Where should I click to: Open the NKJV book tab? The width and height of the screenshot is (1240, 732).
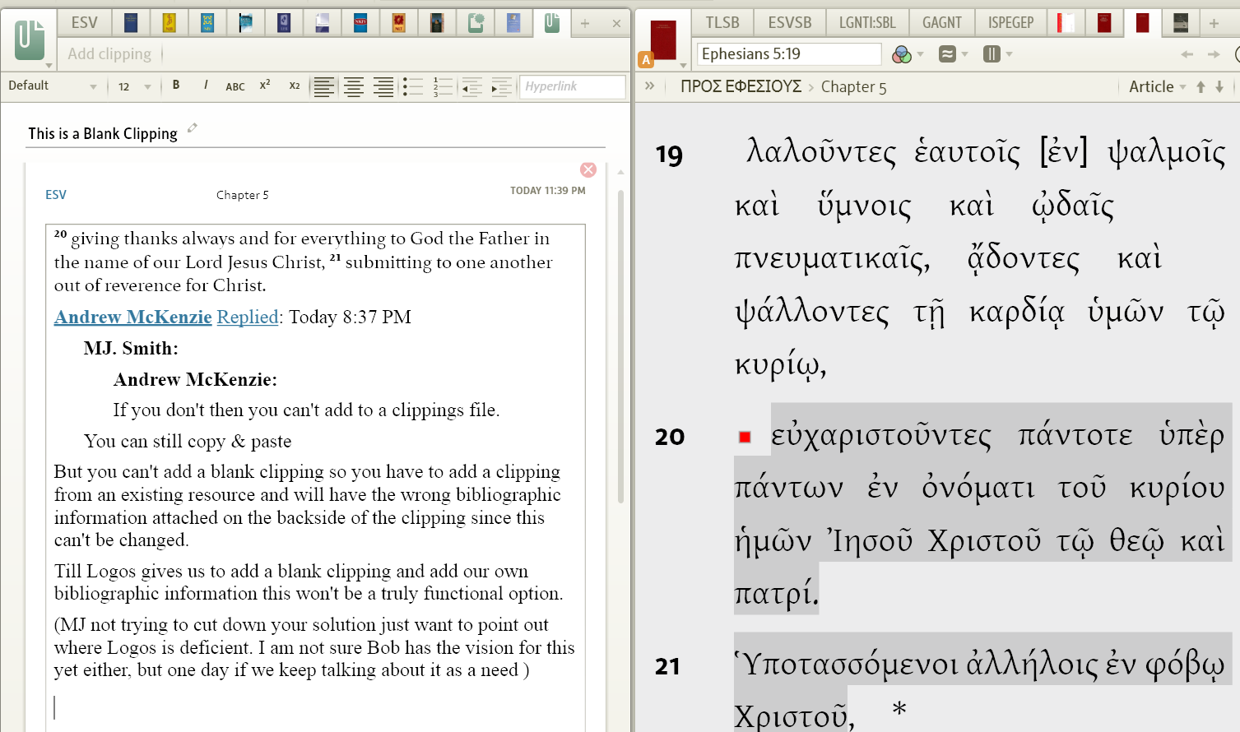[x=360, y=23]
